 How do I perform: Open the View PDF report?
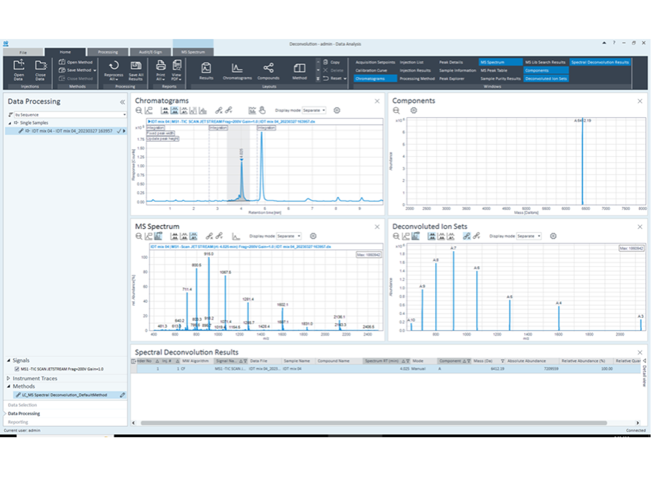[x=177, y=70]
